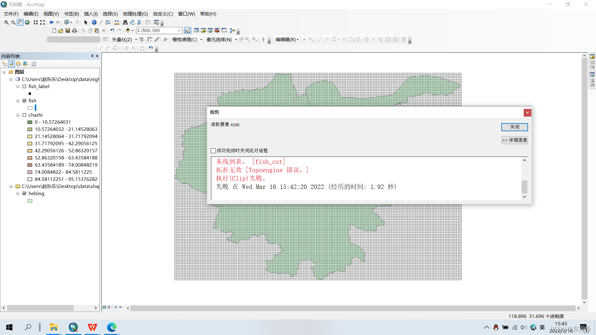Collapse the chazhi layer legend
Viewport: 596px width, 335px height.
click(x=18, y=115)
